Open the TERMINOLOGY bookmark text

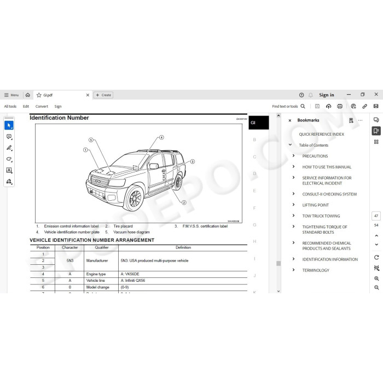[x=316, y=270]
